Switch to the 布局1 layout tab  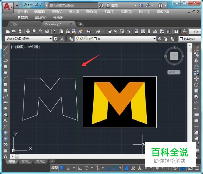click(x=26, y=161)
